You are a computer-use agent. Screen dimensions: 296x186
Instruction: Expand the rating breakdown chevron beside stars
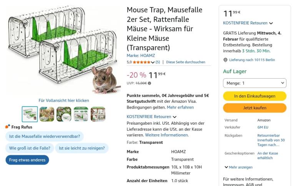click(x=153, y=62)
